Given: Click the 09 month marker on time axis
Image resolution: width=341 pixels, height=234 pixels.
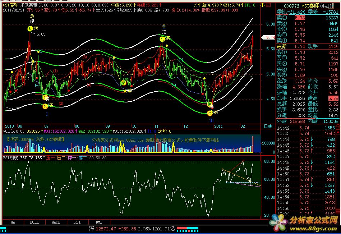Looking at the screenshot, I should [x=107, y=126].
